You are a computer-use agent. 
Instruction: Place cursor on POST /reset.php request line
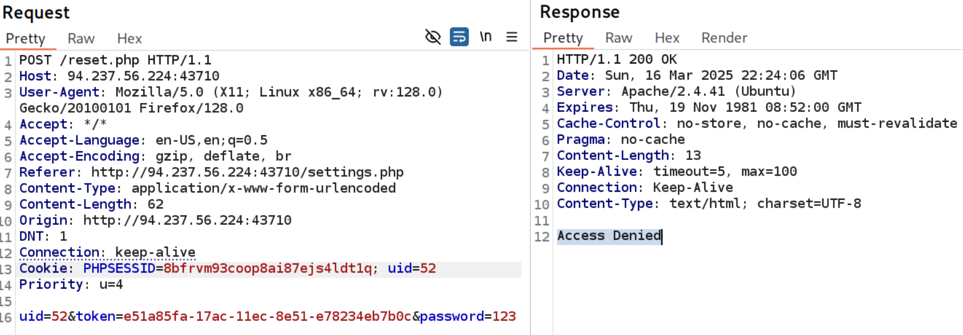click(115, 60)
